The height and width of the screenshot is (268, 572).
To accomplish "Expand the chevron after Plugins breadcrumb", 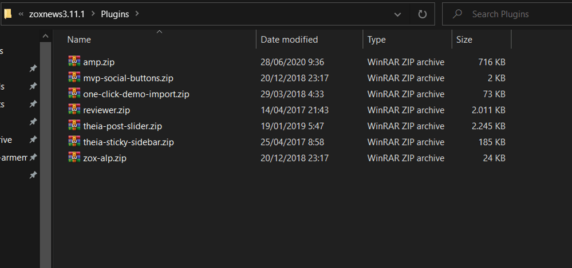I will coord(137,14).
